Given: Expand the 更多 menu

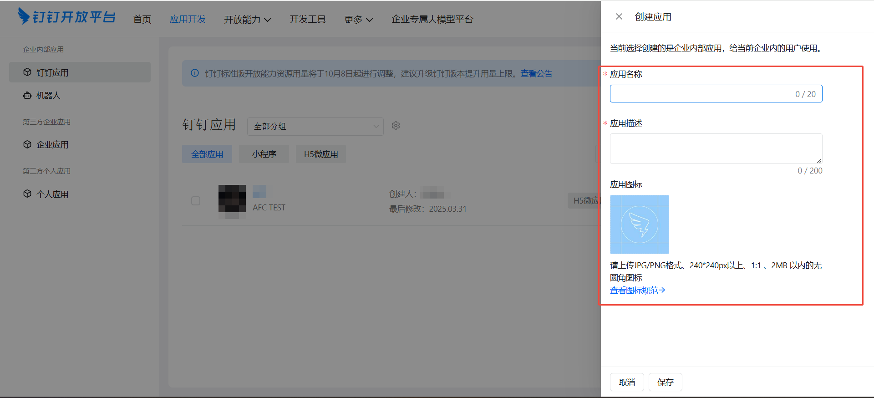Looking at the screenshot, I should (358, 19).
